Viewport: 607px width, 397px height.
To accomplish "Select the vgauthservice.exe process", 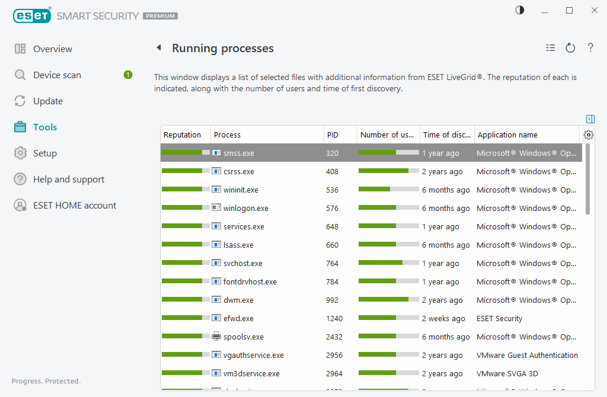I will pyautogui.click(x=371, y=355).
